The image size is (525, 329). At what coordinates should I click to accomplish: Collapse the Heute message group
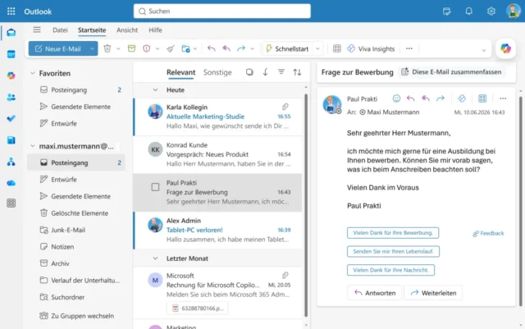[155, 89]
